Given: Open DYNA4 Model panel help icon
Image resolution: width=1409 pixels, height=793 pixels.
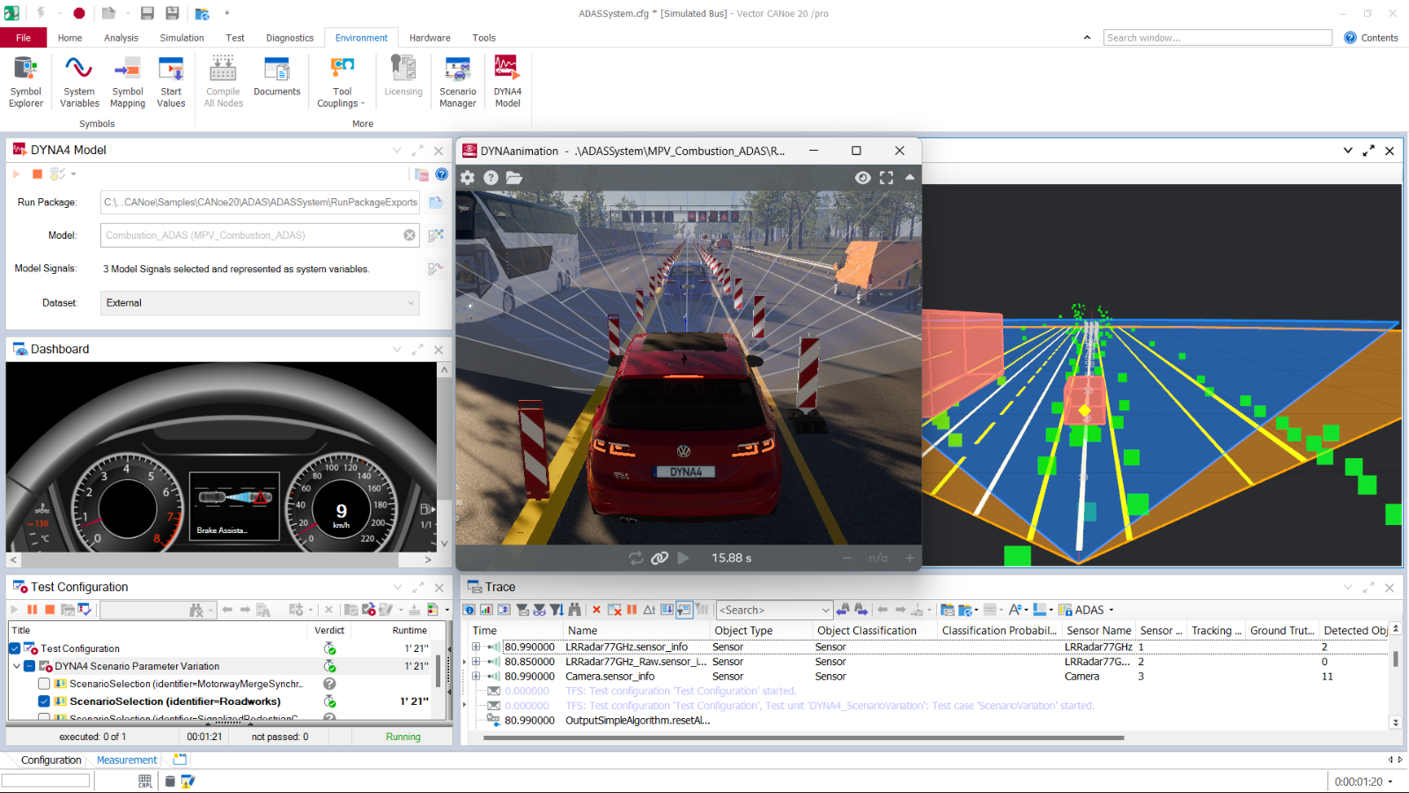Looking at the screenshot, I should pyautogui.click(x=442, y=174).
